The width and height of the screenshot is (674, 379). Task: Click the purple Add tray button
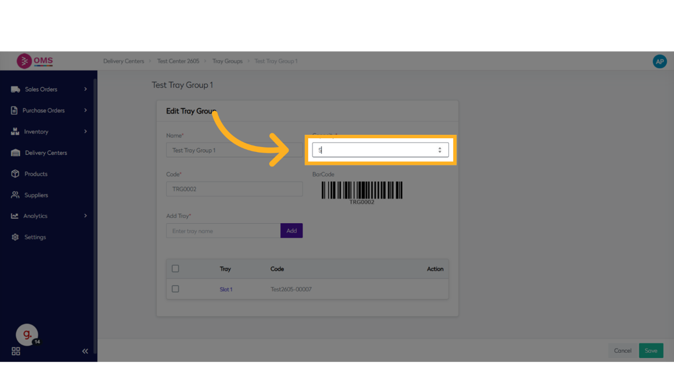click(291, 231)
